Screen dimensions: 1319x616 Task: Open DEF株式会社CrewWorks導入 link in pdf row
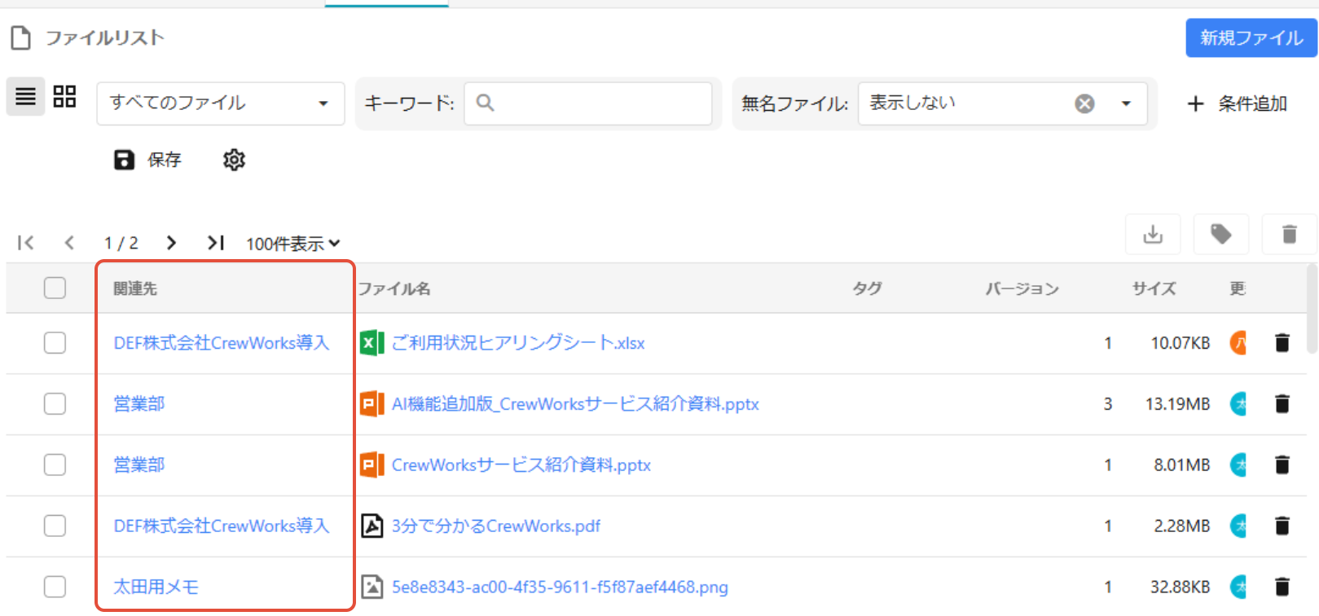(222, 526)
